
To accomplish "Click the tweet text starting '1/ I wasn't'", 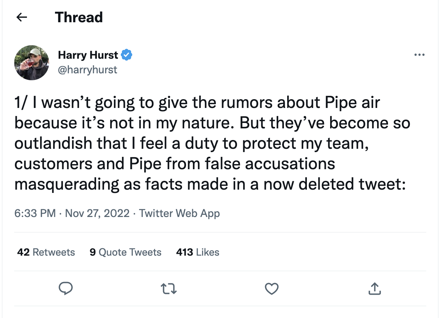I will coord(197,103).
